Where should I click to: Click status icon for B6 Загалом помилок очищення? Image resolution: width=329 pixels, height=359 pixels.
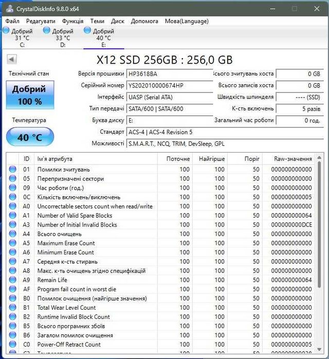point(13,335)
